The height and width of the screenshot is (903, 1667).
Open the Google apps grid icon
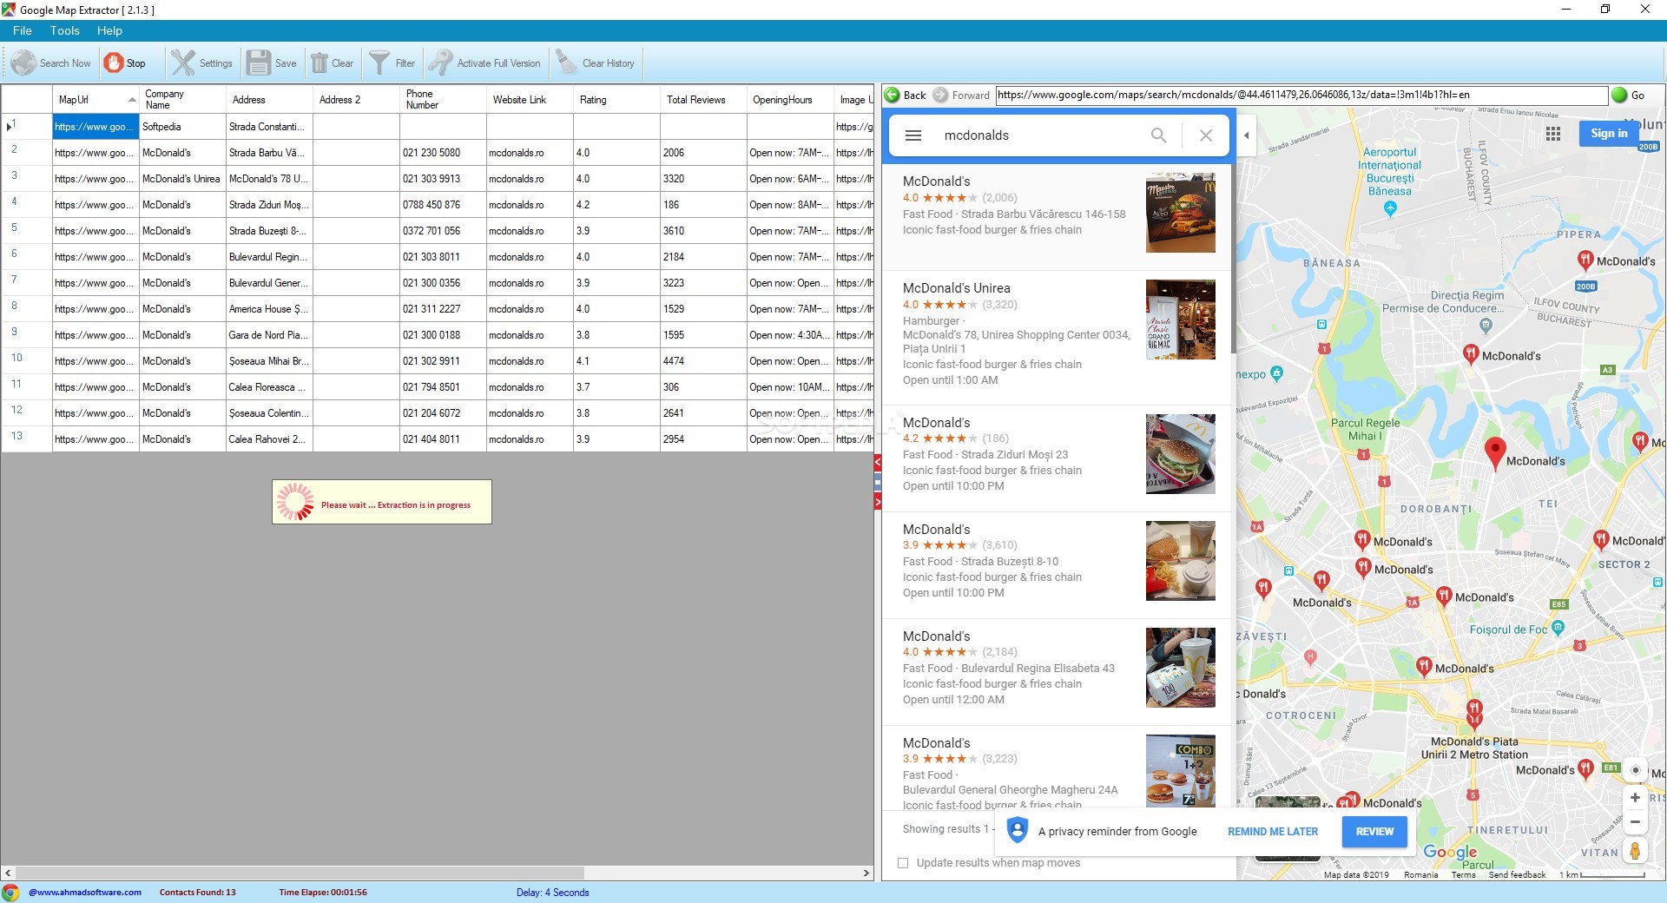pyautogui.click(x=1553, y=134)
